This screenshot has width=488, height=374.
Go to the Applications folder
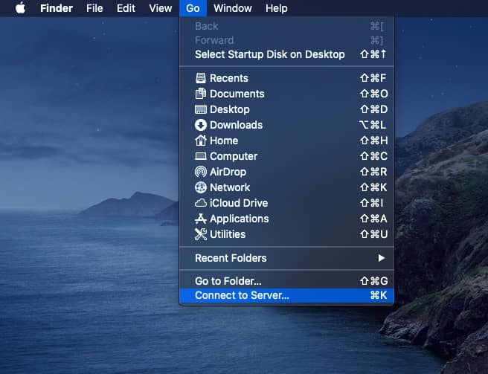(x=286, y=219)
